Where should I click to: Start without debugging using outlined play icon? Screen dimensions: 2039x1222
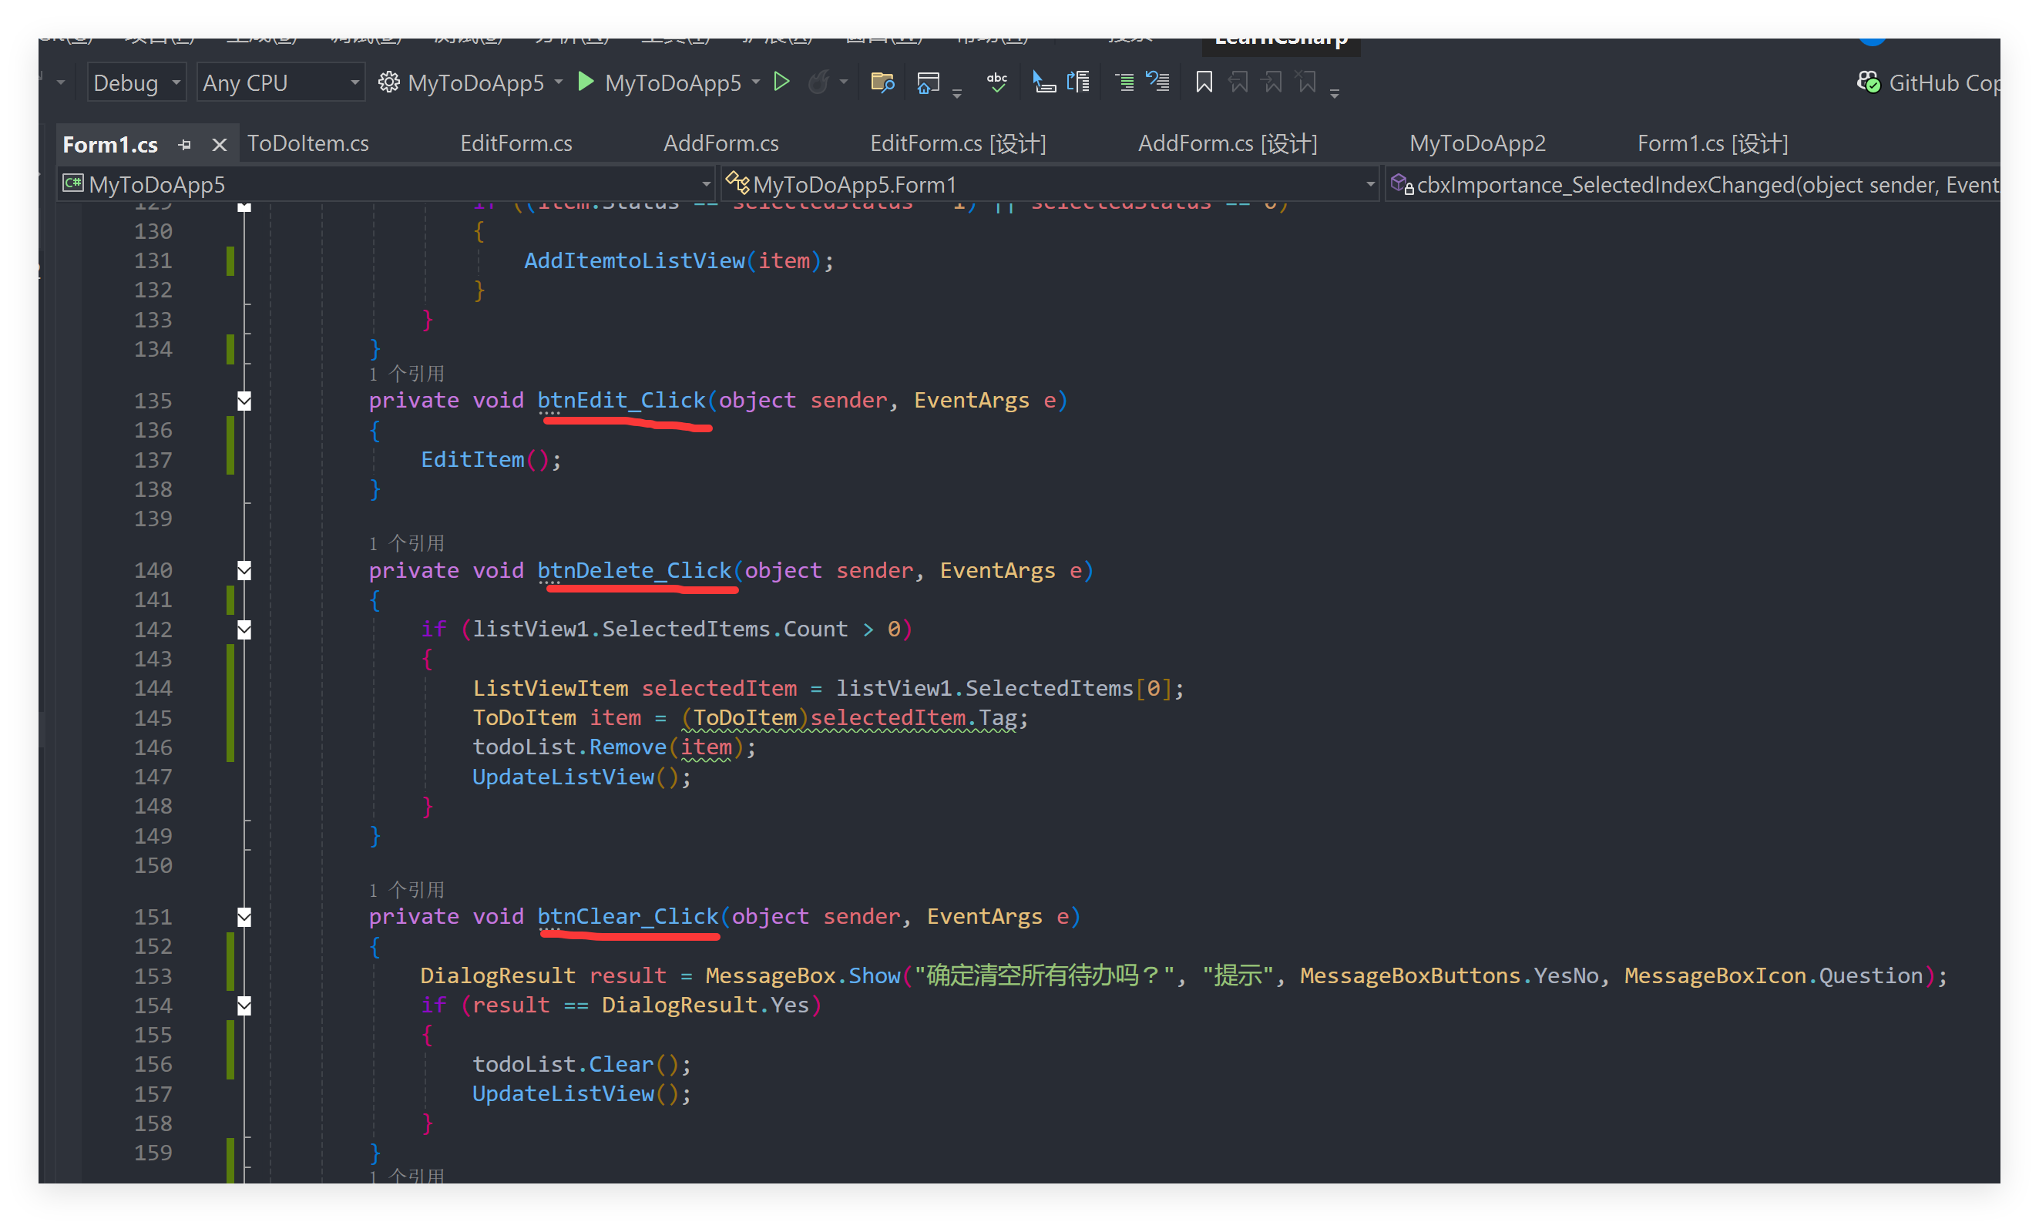click(x=781, y=82)
